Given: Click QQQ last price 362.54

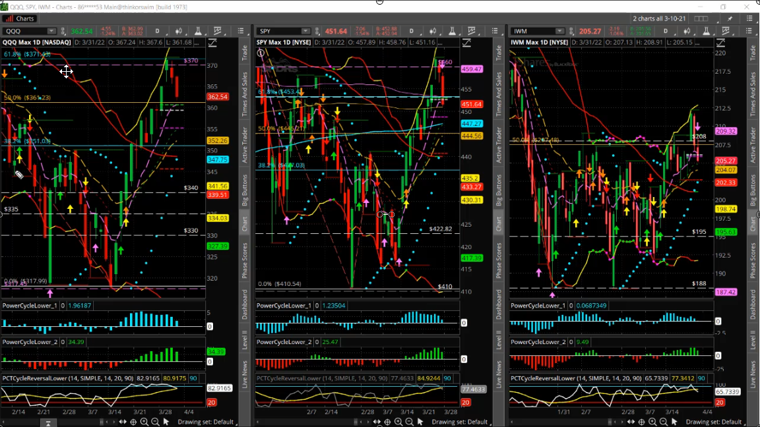Looking at the screenshot, I should [81, 31].
